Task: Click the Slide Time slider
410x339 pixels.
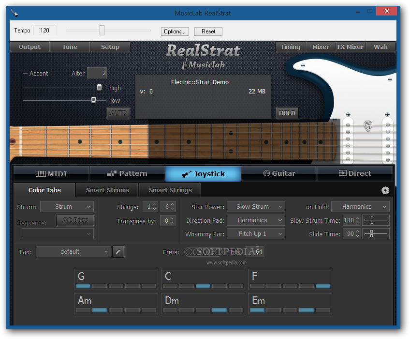Action: point(376,234)
